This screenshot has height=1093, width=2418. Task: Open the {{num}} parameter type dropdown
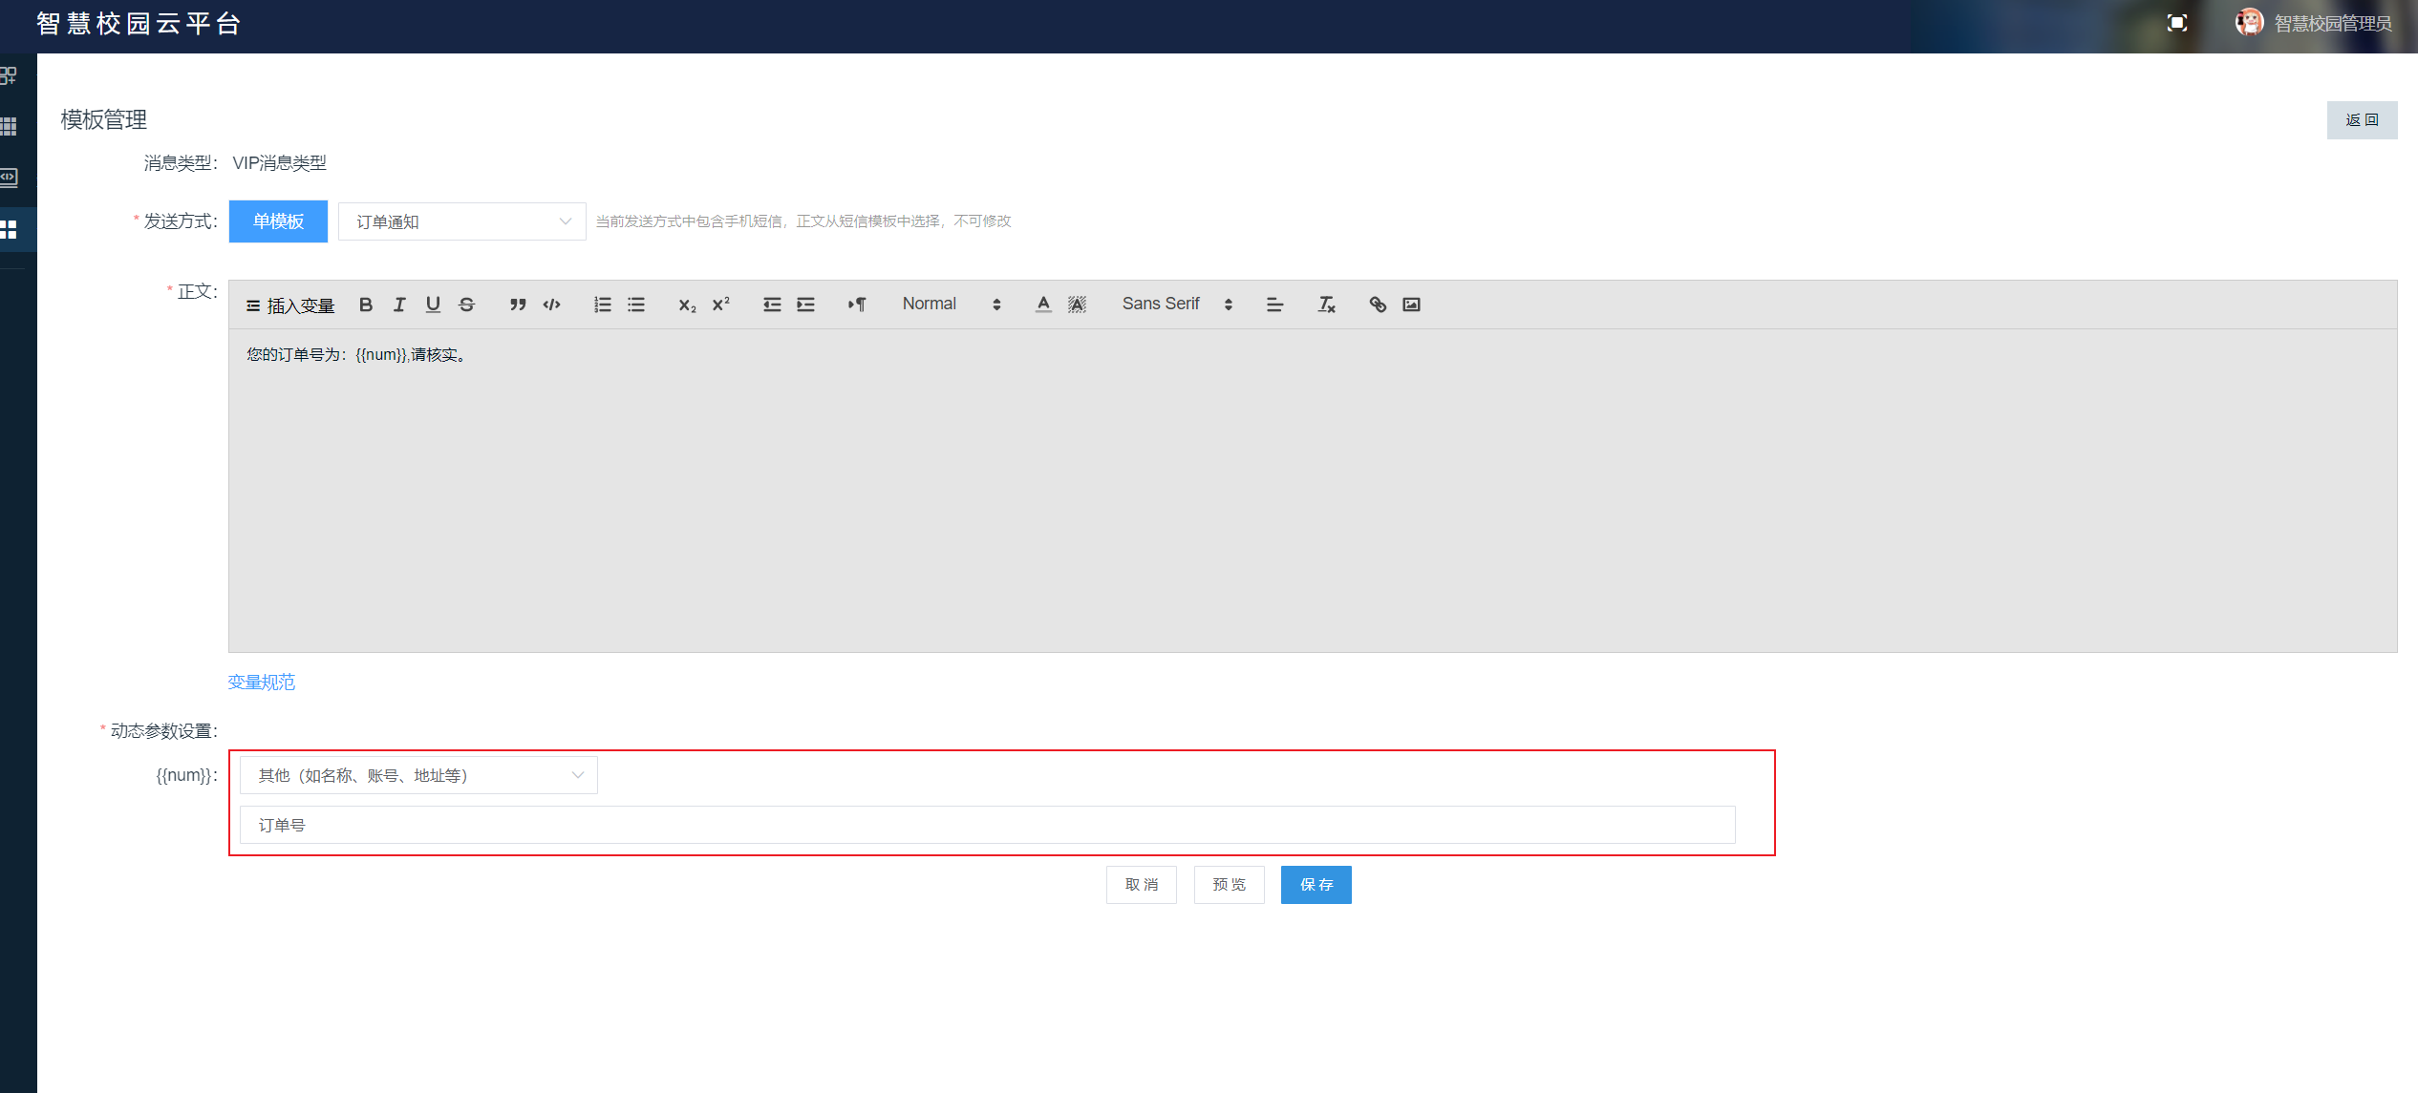click(418, 775)
